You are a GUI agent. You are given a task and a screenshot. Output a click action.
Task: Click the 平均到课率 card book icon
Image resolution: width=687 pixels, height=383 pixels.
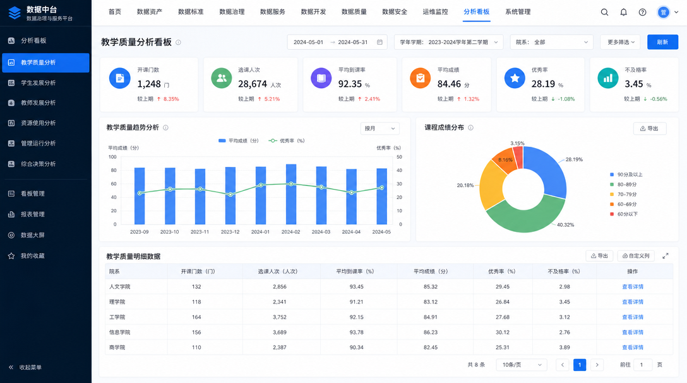tap(321, 78)
